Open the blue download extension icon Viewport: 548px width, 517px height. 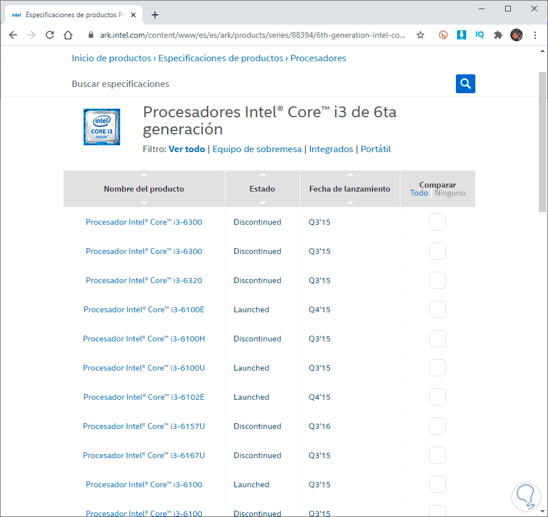pos(461,35)
